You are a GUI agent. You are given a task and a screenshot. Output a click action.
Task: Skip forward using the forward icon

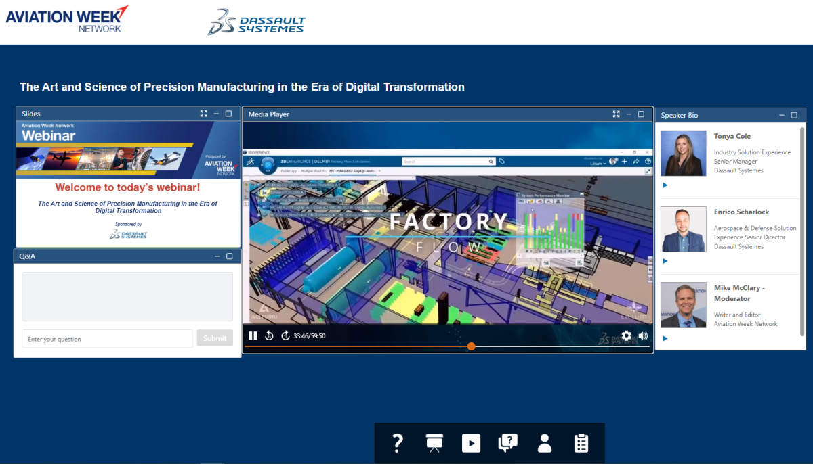(x=285, y=335)
